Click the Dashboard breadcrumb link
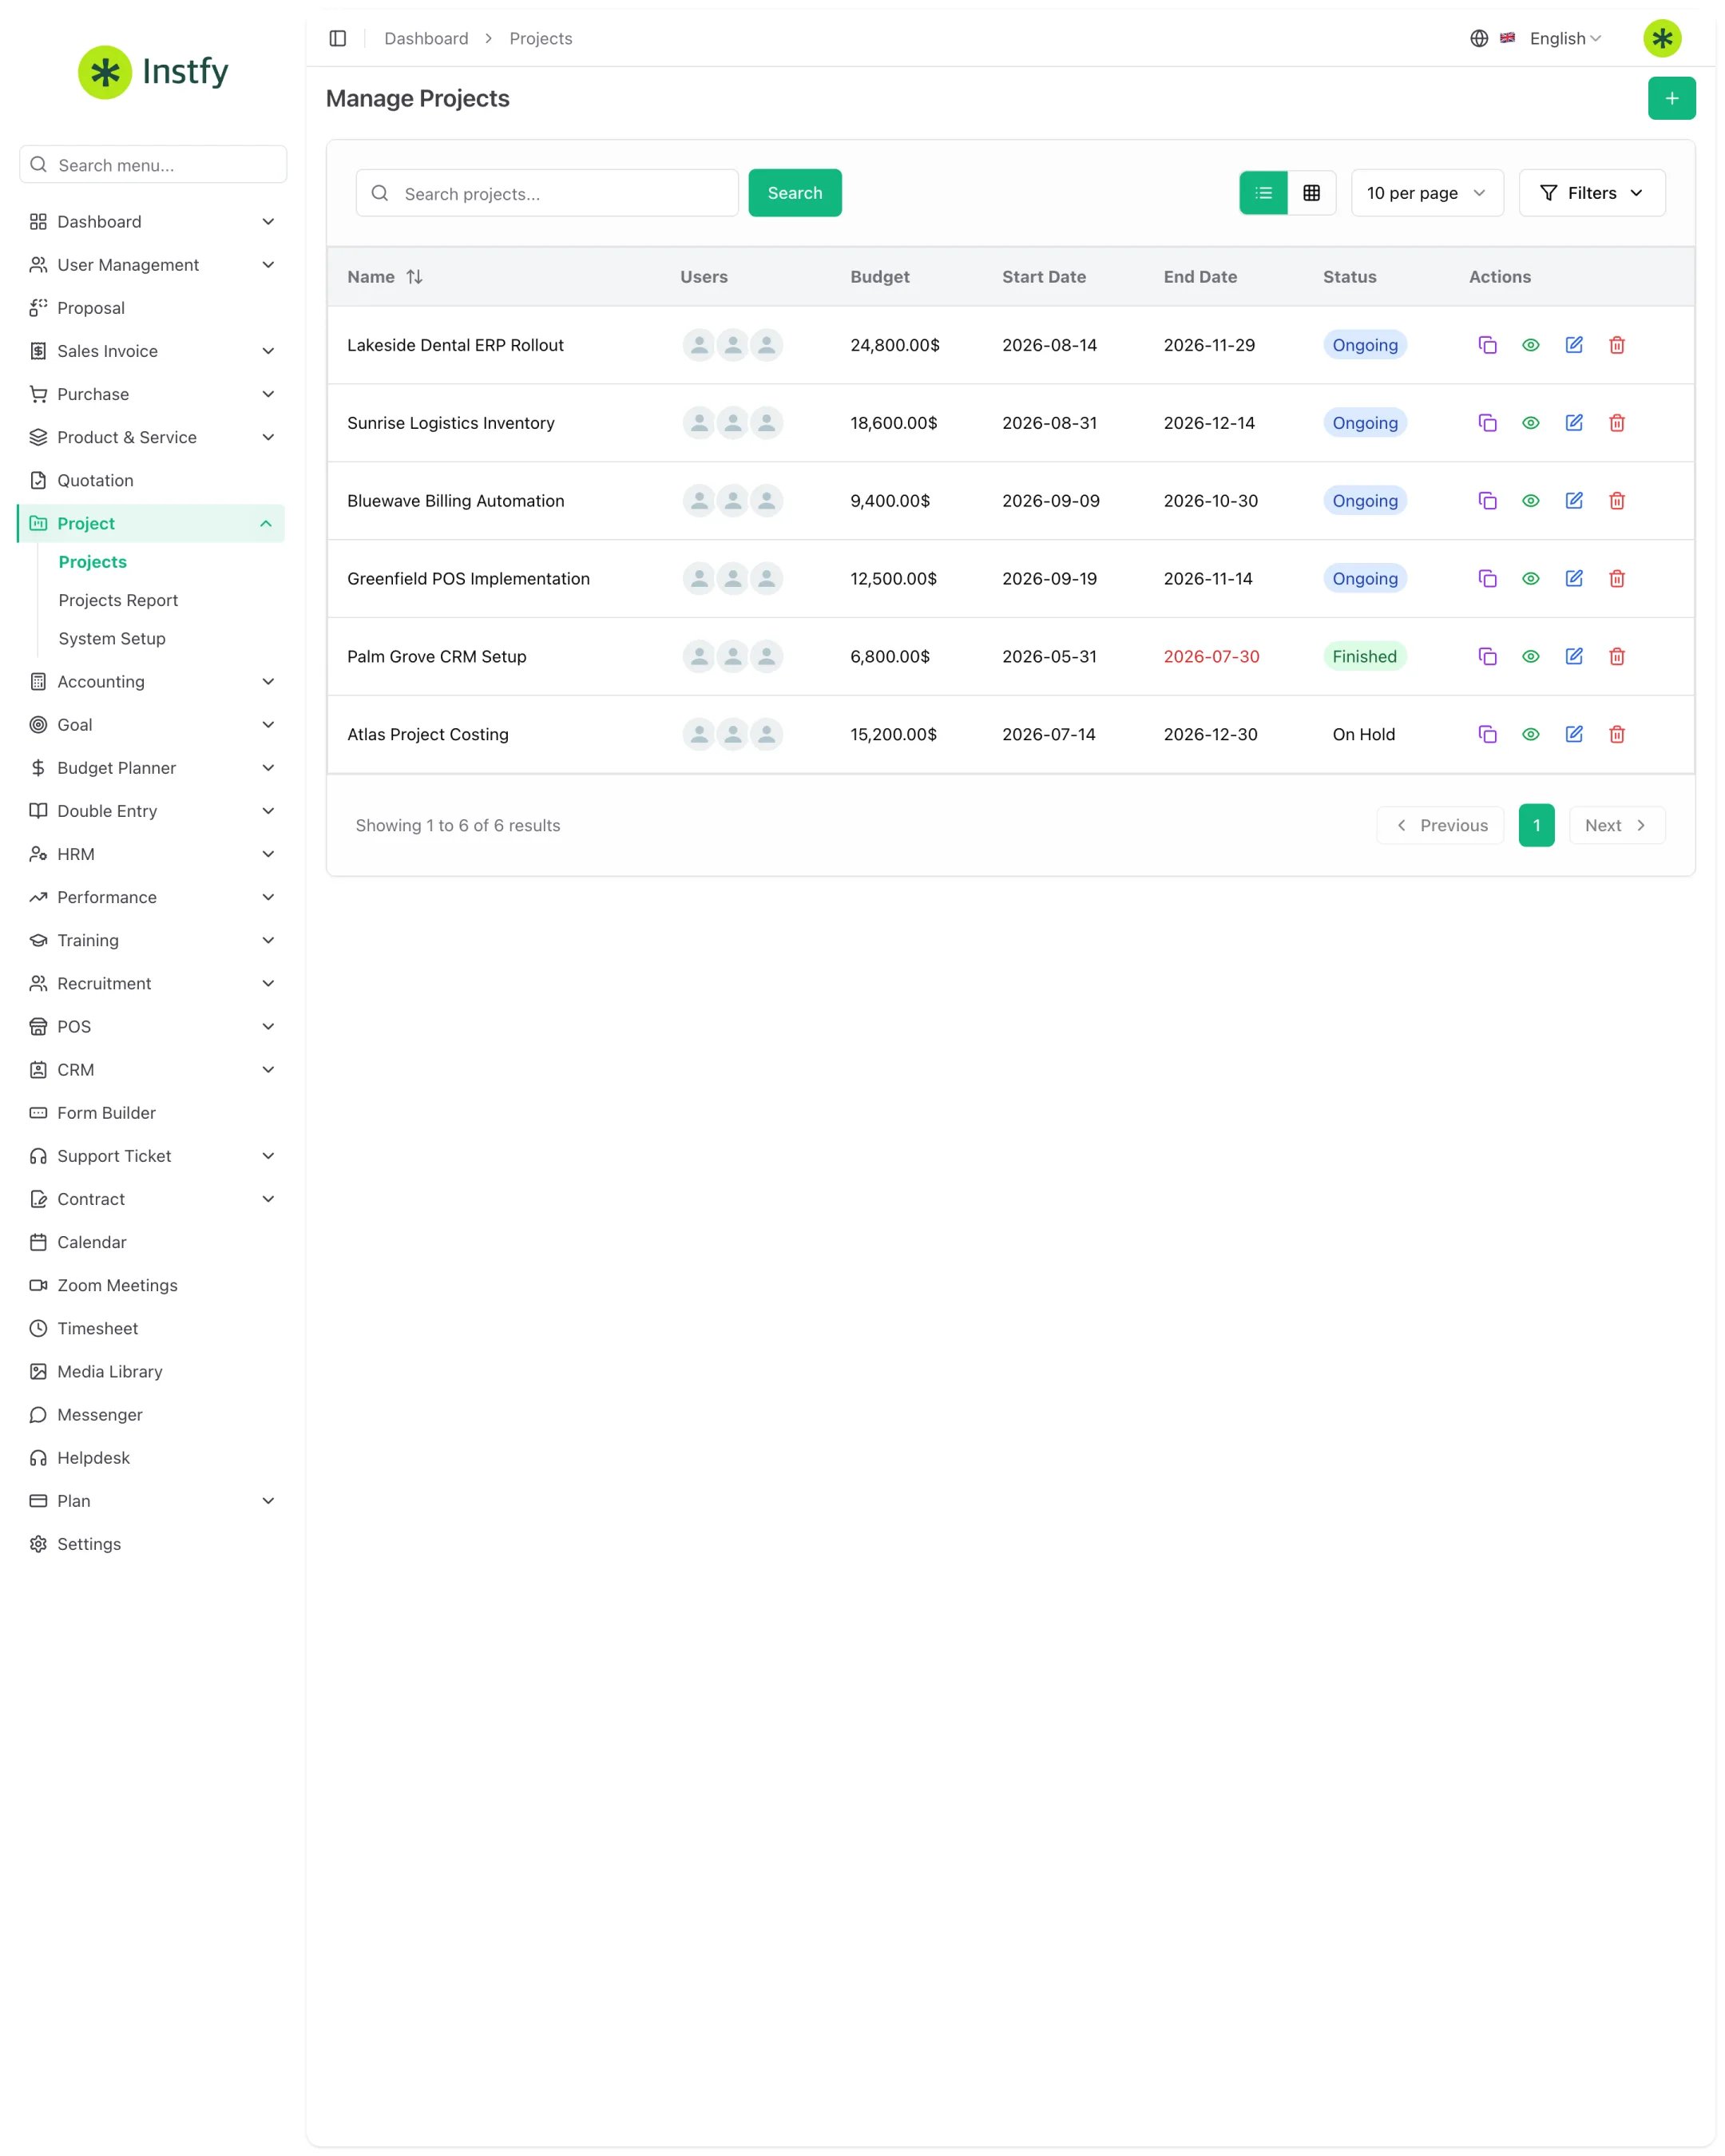 426,38
